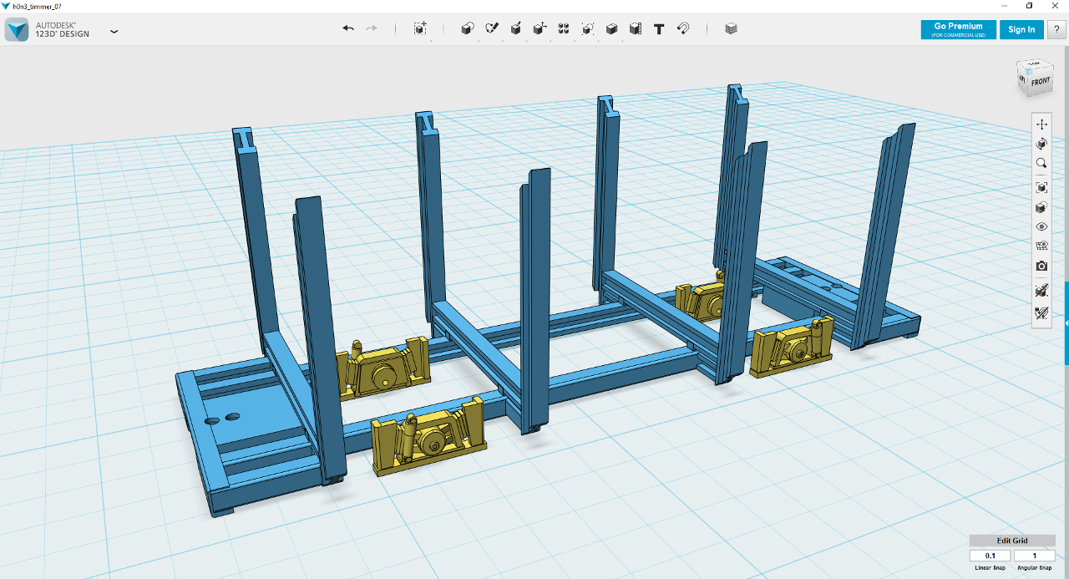Click the Sign In button
Screen dimensions: 1069x579
click(x=1021, y=29)
